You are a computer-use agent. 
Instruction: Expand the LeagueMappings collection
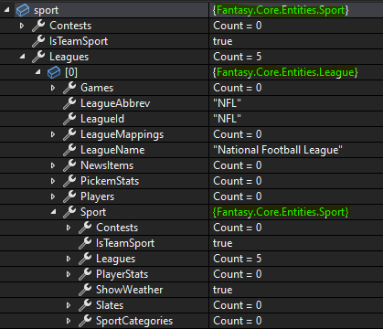point(53,134)
